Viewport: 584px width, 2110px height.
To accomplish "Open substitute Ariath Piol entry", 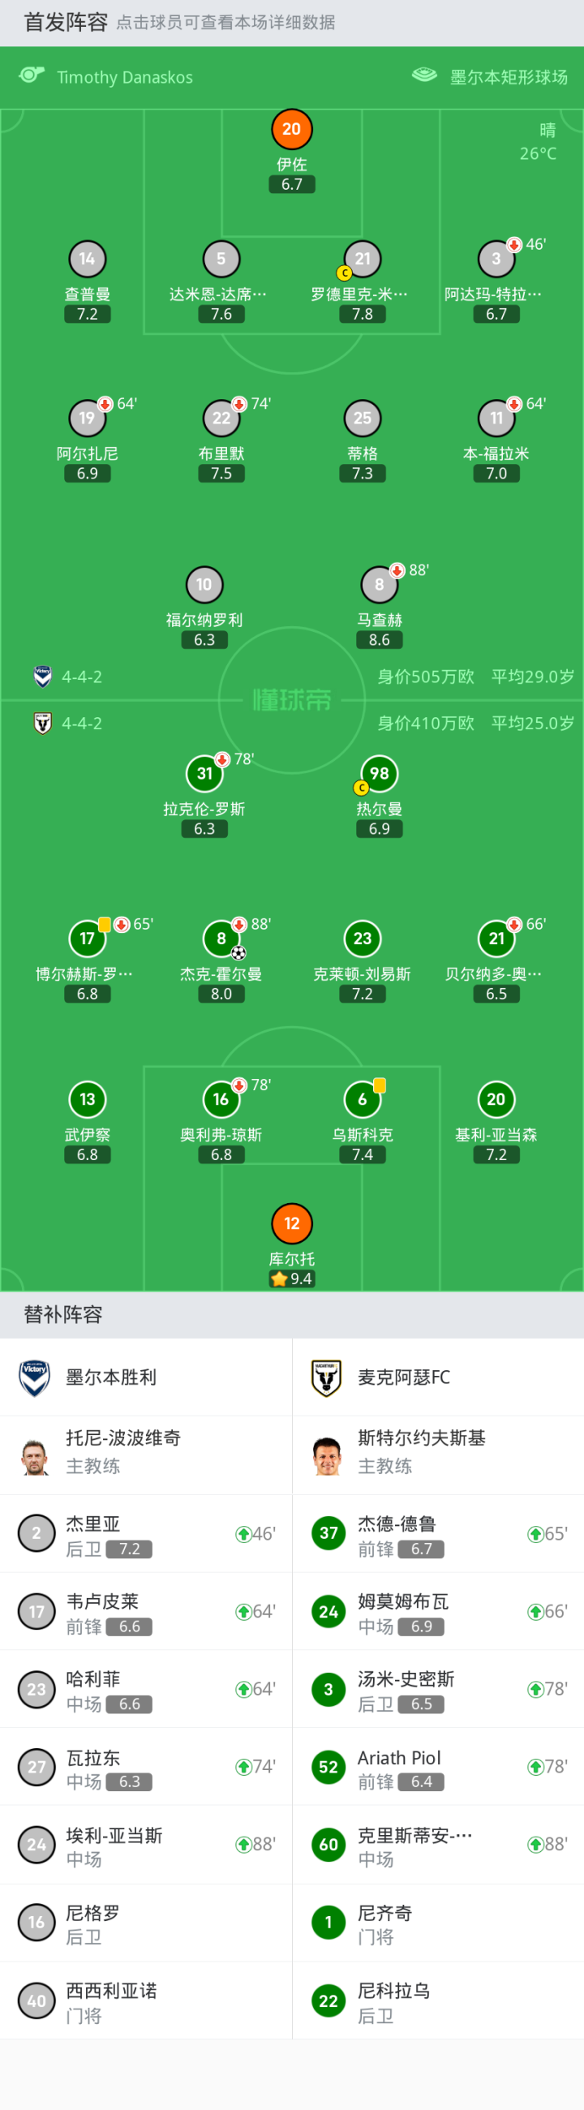I will pyautogui.click(x=438, y=1768).
